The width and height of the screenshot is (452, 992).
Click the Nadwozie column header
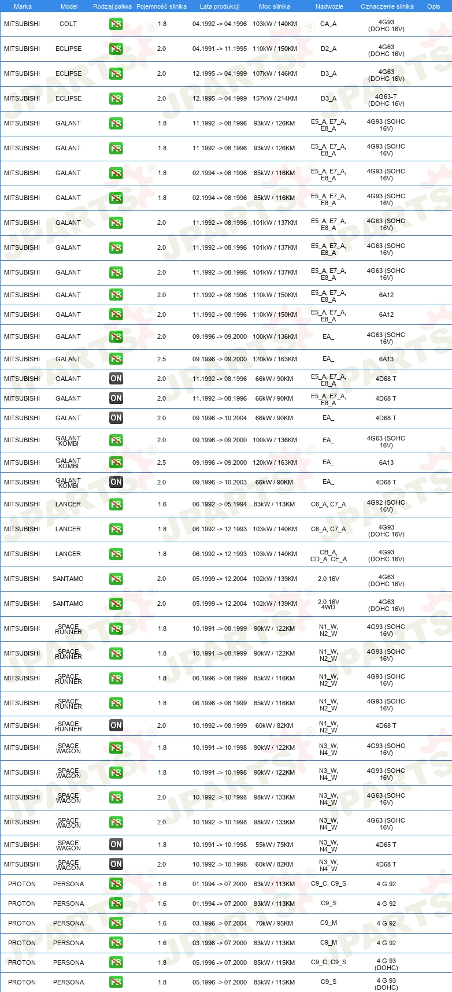[x=329, y=6]
